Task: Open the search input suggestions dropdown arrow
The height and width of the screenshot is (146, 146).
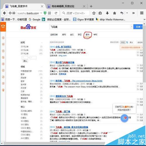Action: coord(131,27)
